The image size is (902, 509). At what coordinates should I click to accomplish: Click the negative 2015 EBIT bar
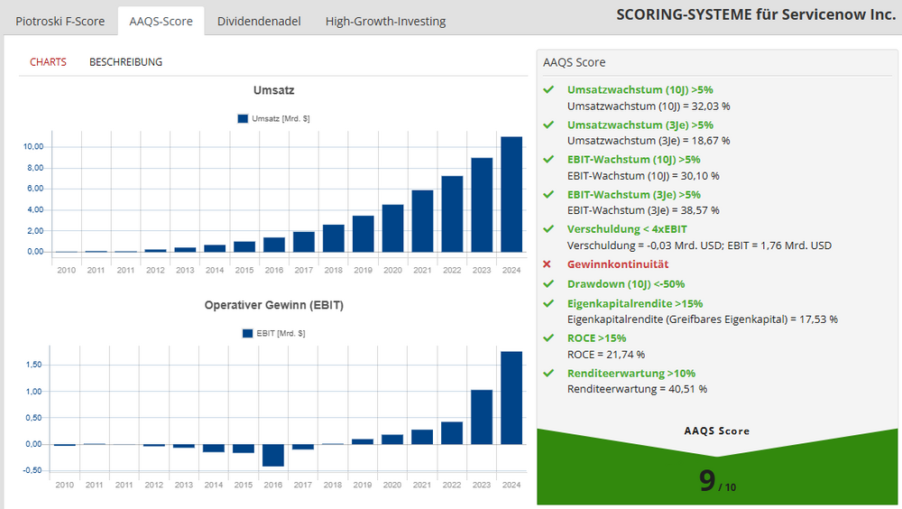click(x=244, y=449)
